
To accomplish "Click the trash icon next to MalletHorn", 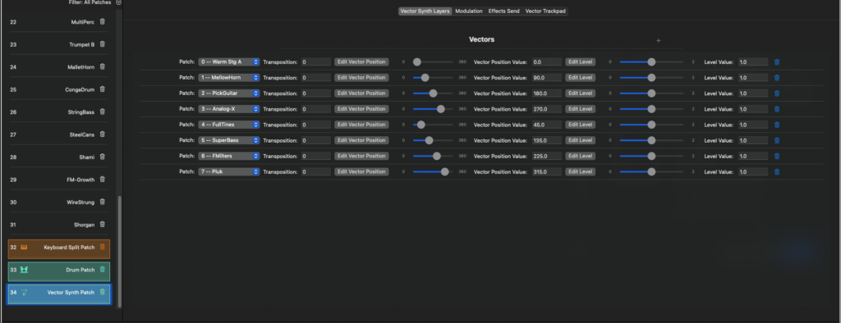I will (x=103, y=67).
